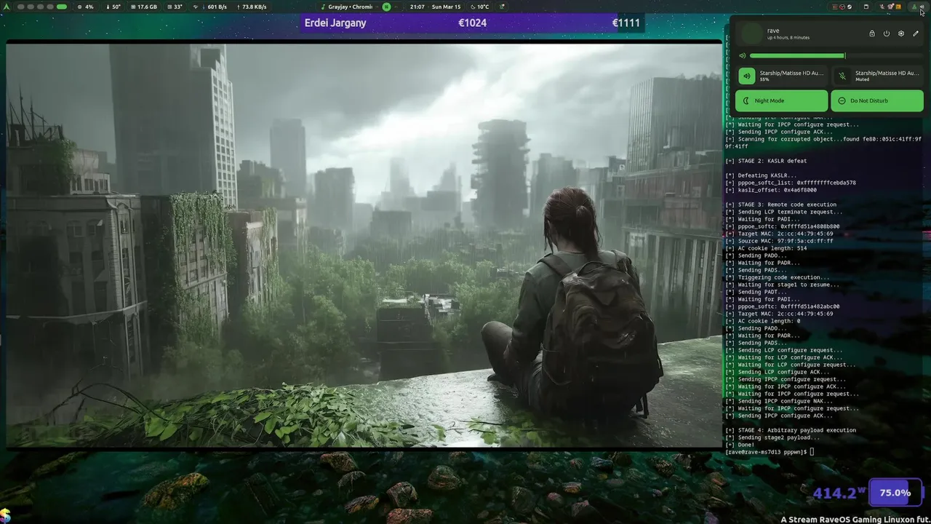
Task: Open the 10°C weather widget
Action: [479, 7]
